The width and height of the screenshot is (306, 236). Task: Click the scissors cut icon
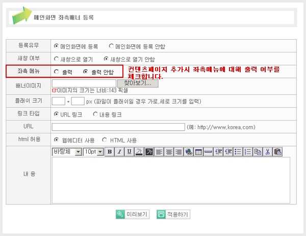tap(268, 152)
